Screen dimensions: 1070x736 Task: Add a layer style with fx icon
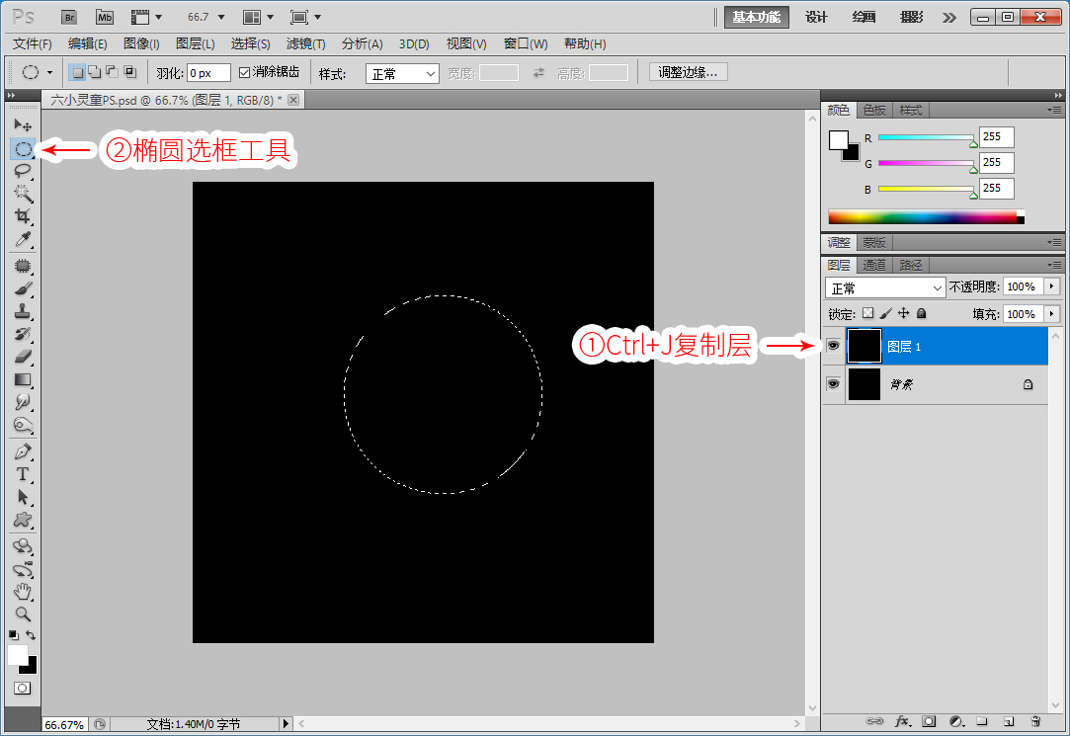point(902,721)
